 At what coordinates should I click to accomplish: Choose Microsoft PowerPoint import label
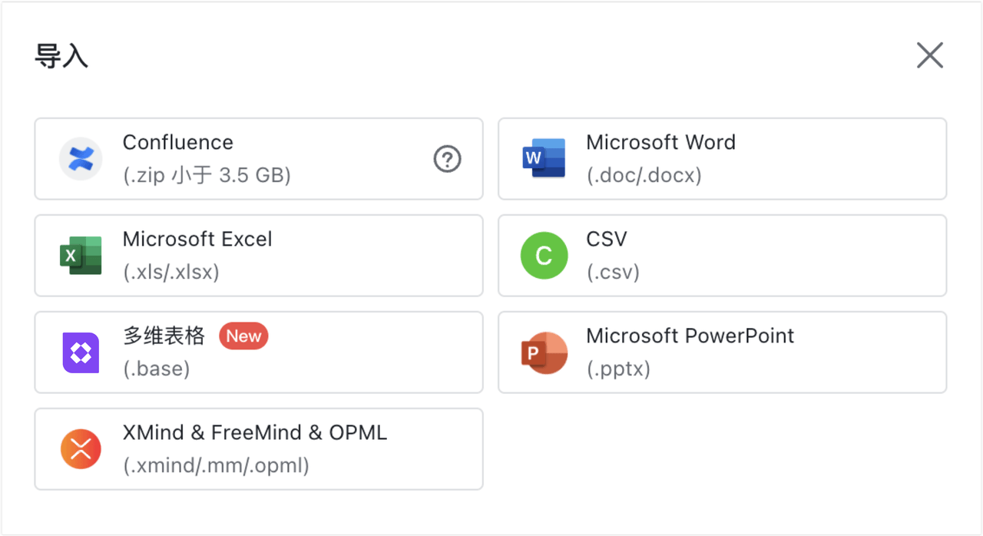click(690, 336)
